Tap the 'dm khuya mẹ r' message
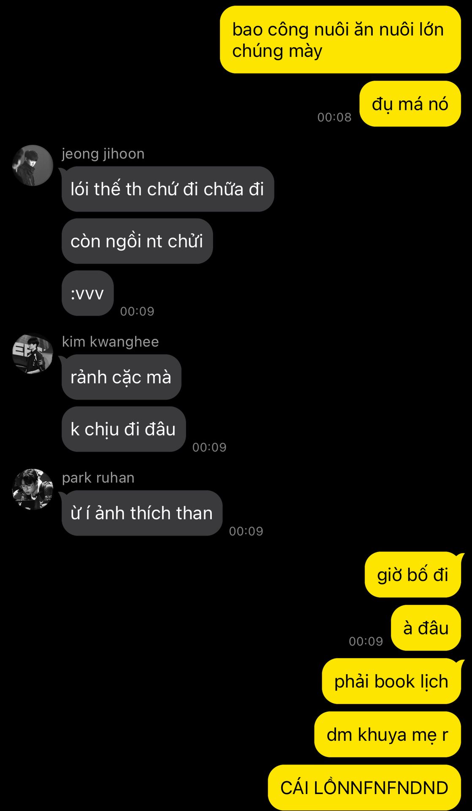Viewport: 472px width, 811px height. [x=388, y=734]
